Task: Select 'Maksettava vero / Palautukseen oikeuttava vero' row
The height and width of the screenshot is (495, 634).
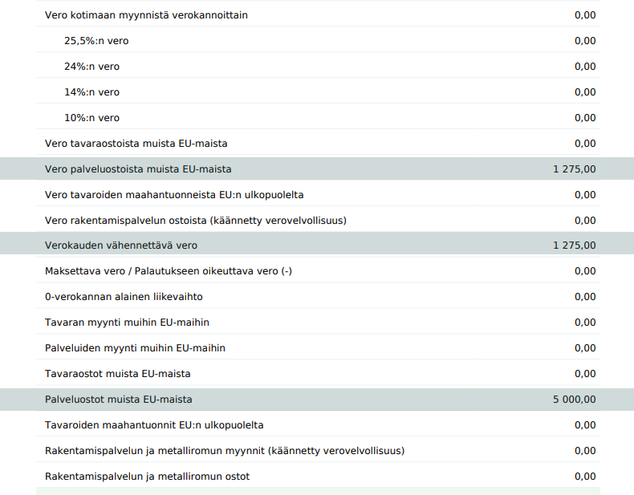Action: tap(169, 271)
